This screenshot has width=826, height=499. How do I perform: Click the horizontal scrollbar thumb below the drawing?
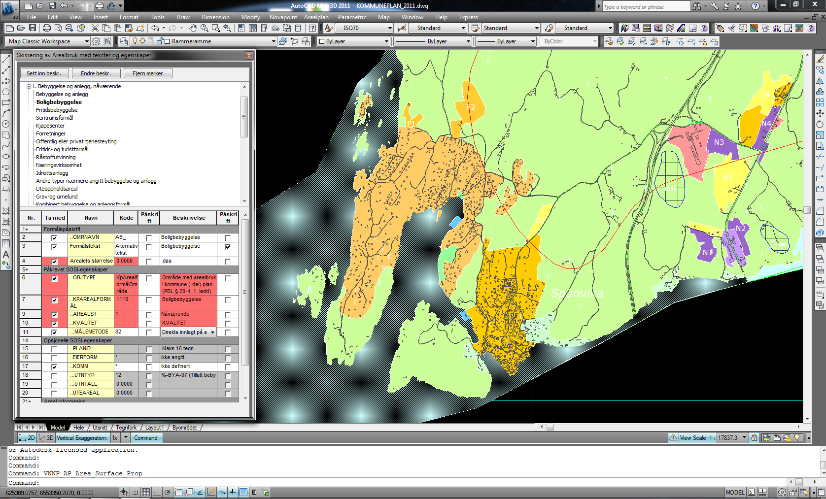point(550,427)
